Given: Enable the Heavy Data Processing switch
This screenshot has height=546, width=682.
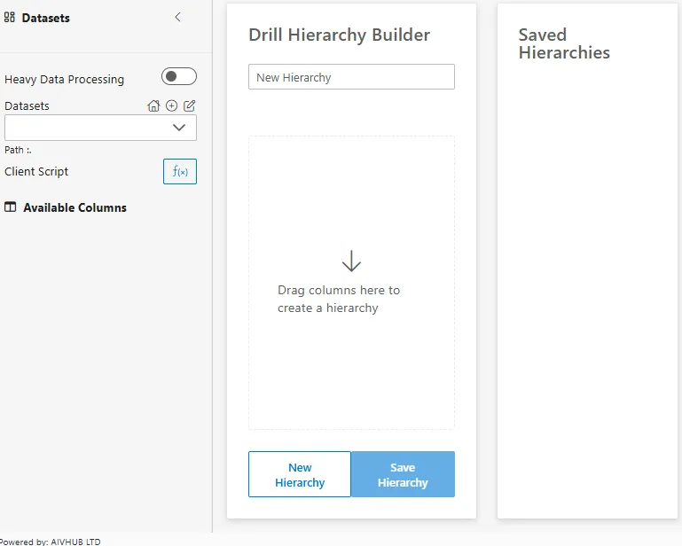Looking at the screenshot, I should [x=178, y=77].
